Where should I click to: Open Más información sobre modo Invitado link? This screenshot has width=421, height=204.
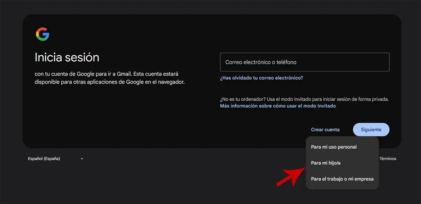(x=278, y=106)
